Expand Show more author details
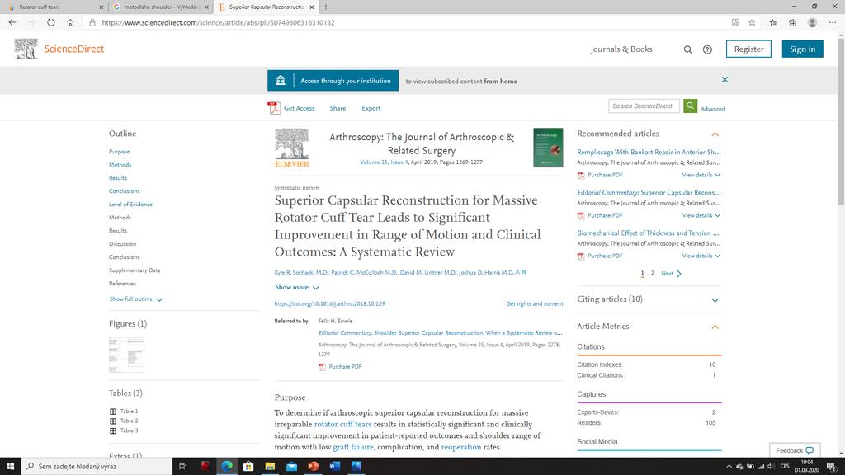The image size is (845, 475). [x=297, y=288]
